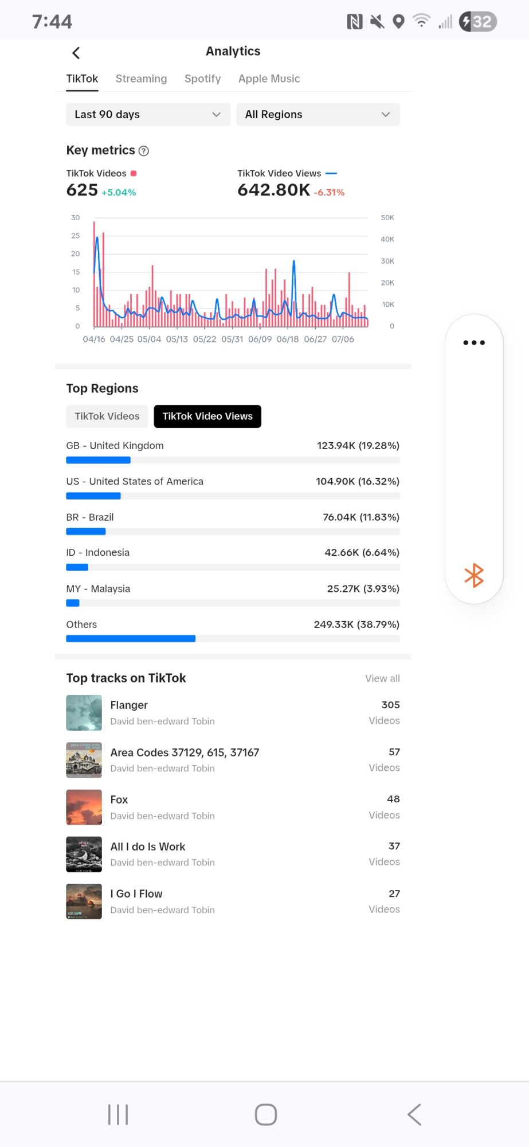Switch to the Streaming tab
This screenshot has width=529, height=1147.
141,79
